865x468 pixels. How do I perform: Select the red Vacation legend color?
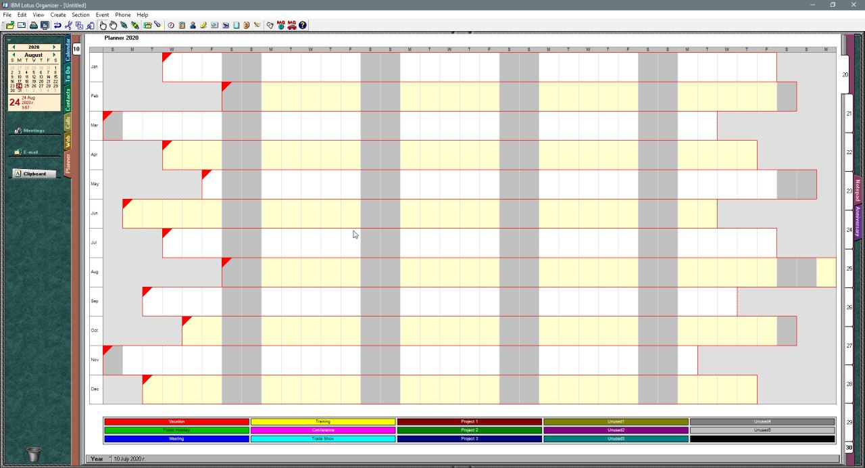(176, 421)
